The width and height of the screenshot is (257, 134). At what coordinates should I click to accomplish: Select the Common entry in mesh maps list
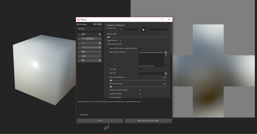point(90,29)
